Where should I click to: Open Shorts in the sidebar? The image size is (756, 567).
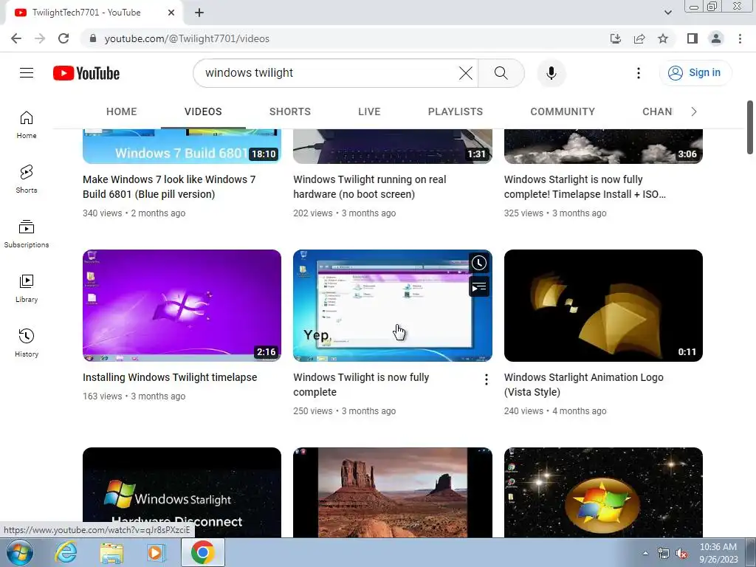(27, 179)
